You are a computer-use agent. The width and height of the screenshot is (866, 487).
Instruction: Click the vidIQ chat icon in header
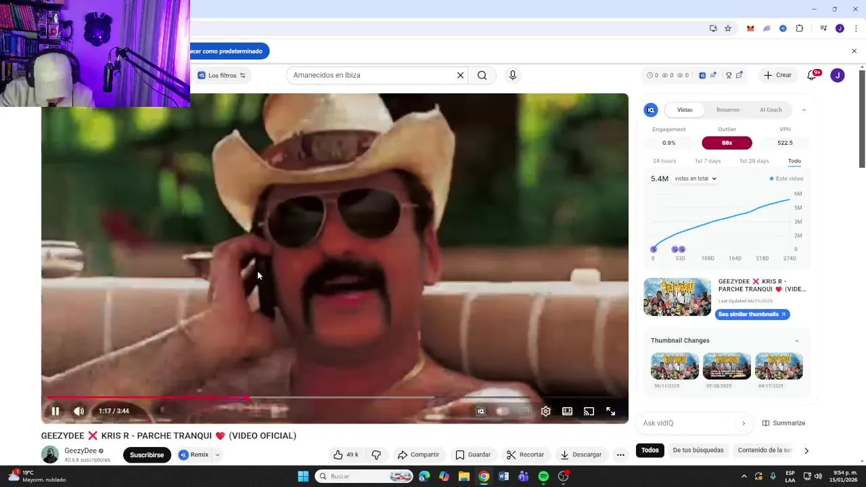(739, 75)
